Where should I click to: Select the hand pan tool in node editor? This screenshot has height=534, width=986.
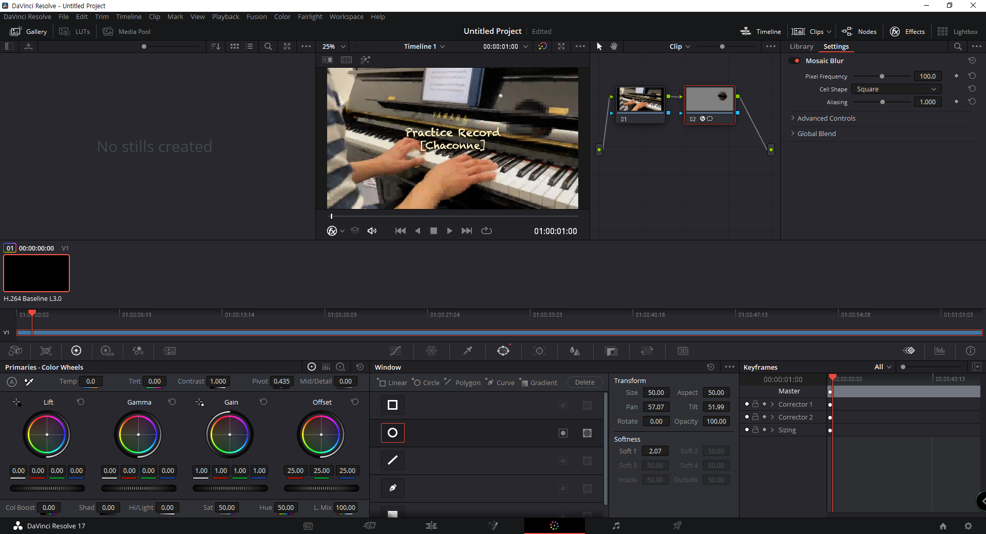point(614,46)
